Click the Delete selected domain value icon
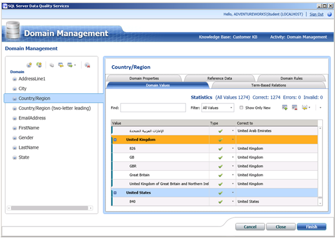Image resolution: width=336 pixels, height=239 pixels. pyautogui.click(x=294, y=108)
